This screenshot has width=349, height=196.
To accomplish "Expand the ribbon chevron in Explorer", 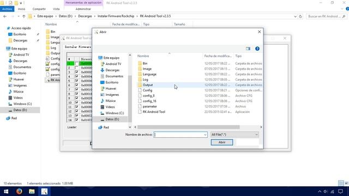I will tap(342, 9).
